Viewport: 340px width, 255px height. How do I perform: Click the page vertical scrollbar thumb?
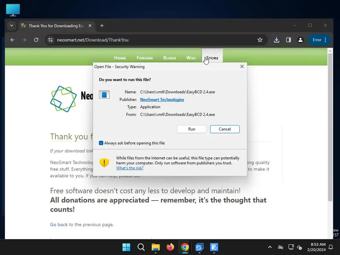click(330, 127)
